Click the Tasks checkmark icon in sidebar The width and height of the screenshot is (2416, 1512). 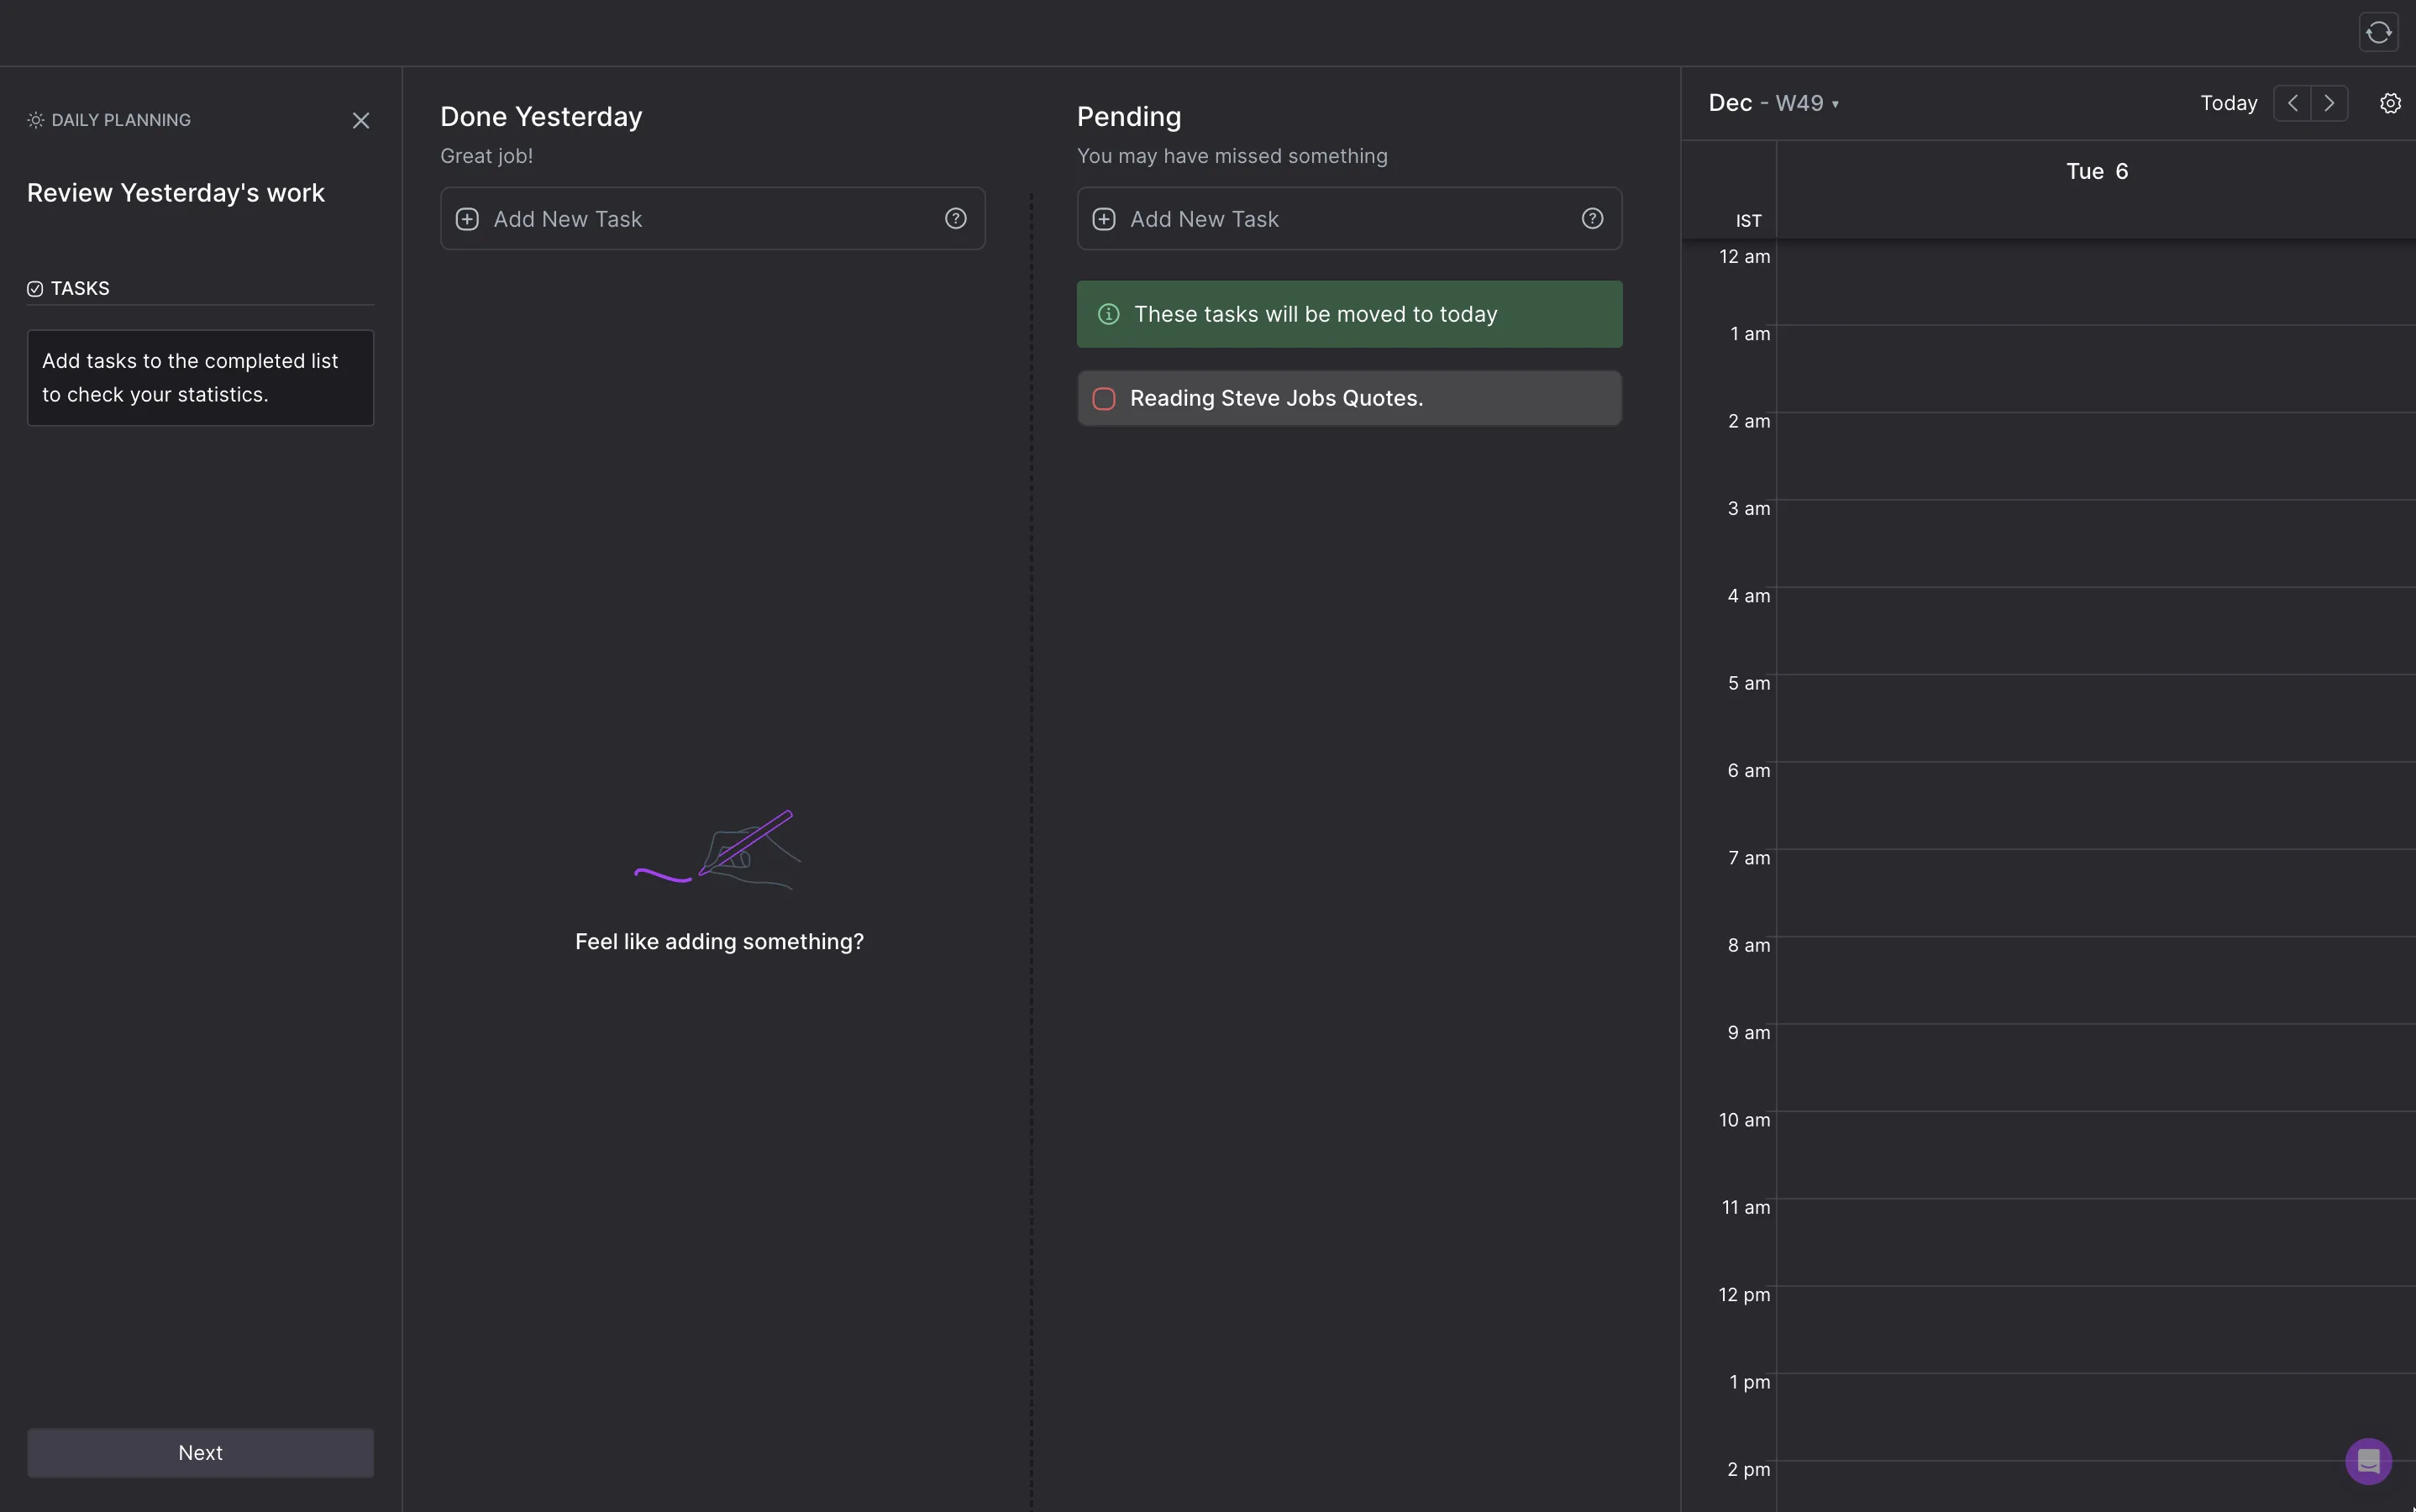click(35, 289)
